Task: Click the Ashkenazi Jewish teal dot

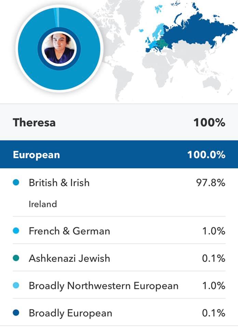Action: coord(16,258)
